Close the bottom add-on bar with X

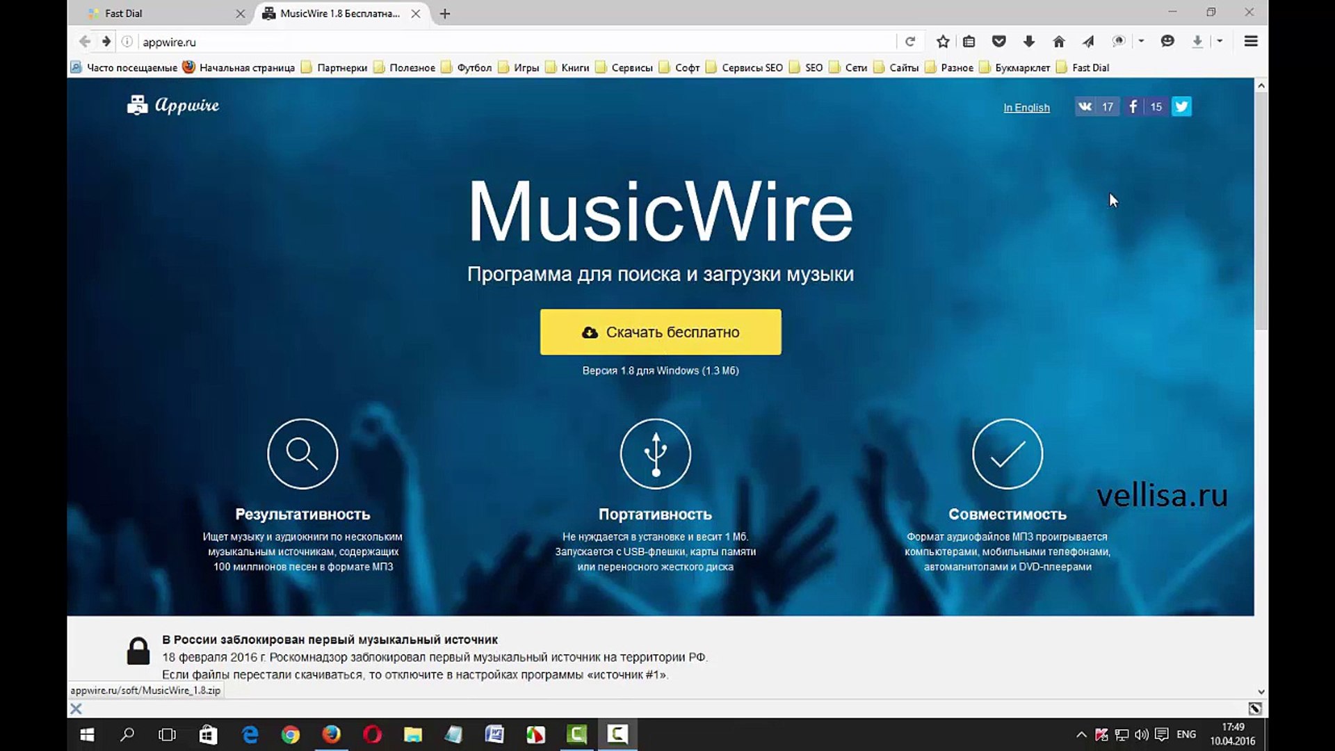pyautogui.click(x=76, y=709)
